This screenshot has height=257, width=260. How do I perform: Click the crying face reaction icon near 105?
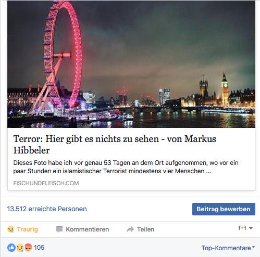click(20, 248)
